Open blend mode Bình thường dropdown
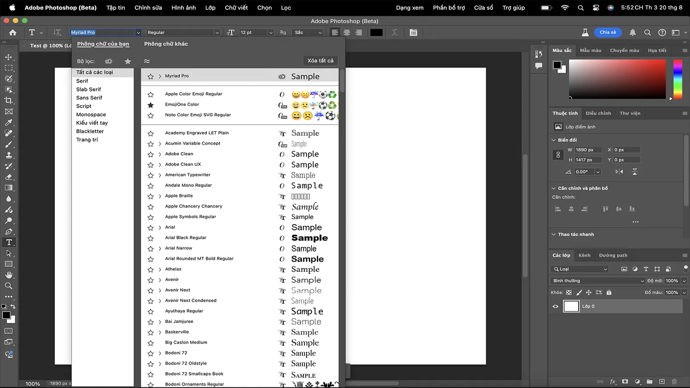Screen dimensions: 690x388 598,281
